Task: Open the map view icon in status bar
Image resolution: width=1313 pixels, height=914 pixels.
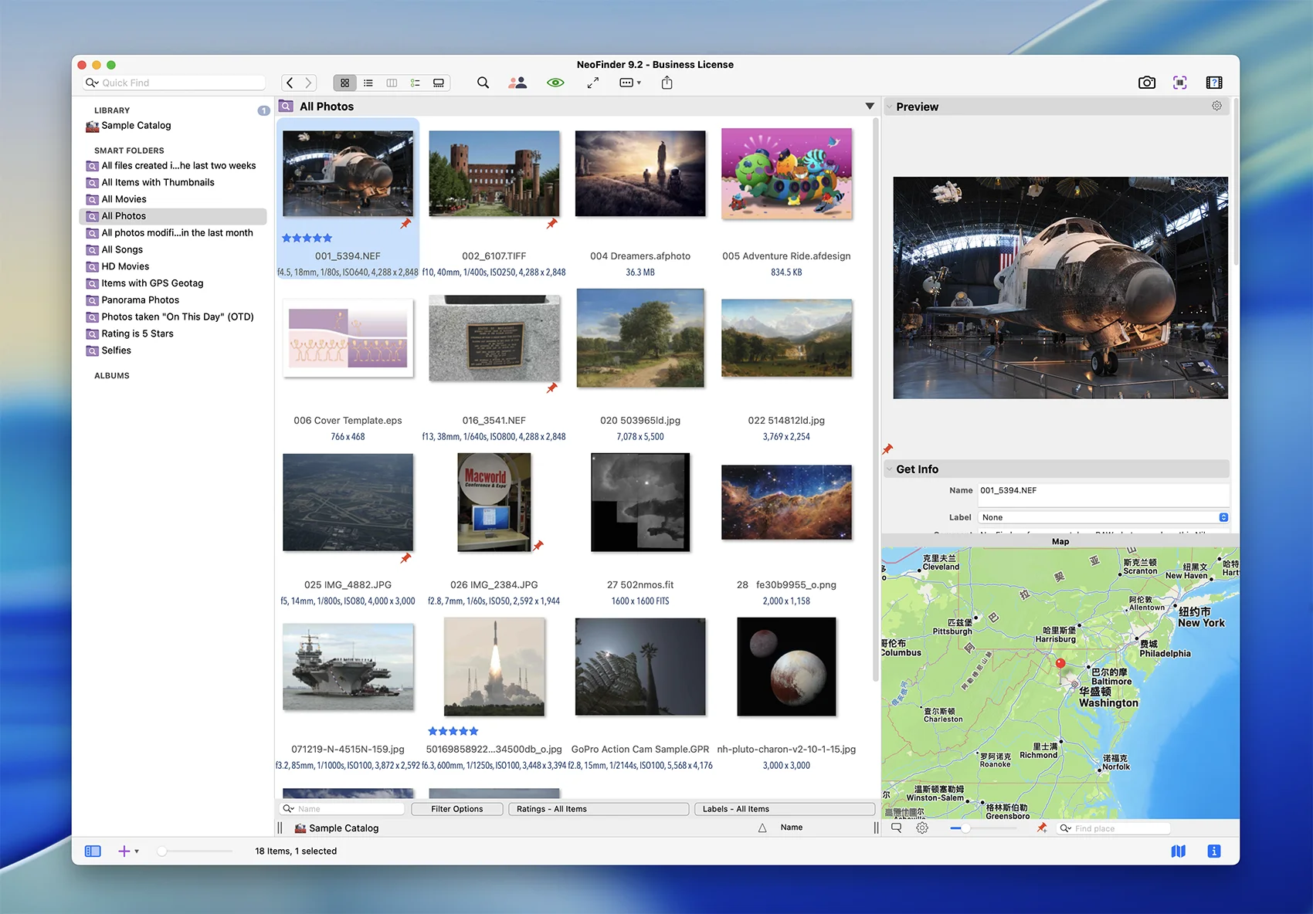Action: point(1178,851)
